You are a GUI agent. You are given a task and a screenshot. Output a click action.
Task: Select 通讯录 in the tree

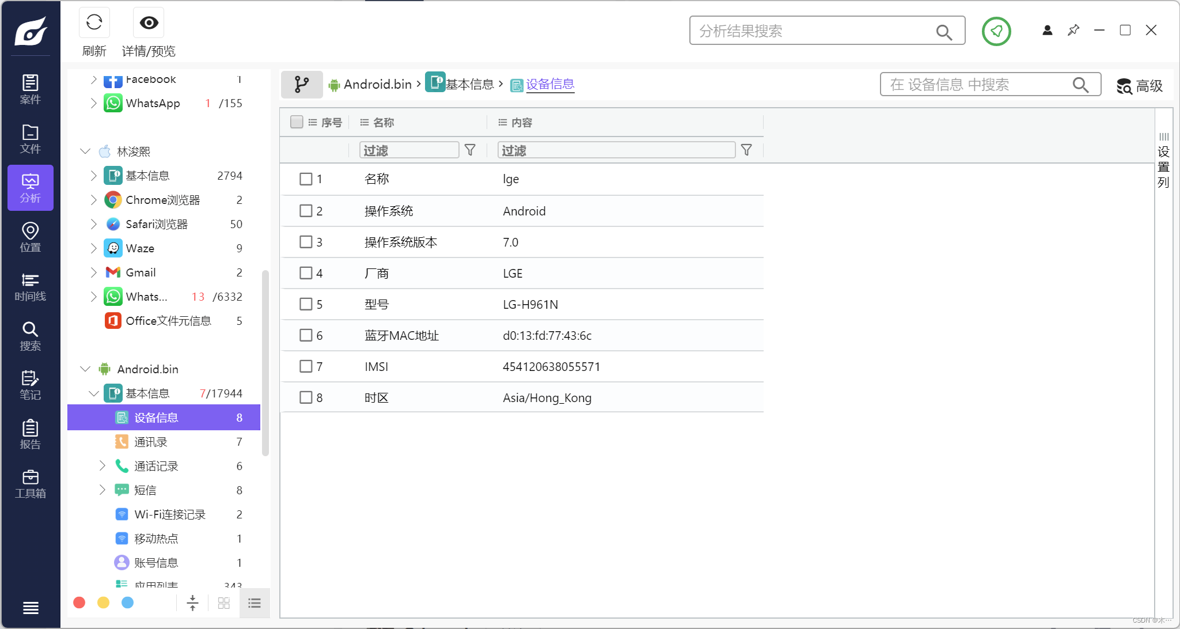(x=151, y=442)
